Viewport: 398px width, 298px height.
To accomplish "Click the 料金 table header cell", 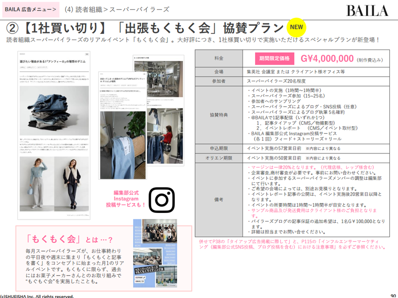I will (x=219, y=58).
